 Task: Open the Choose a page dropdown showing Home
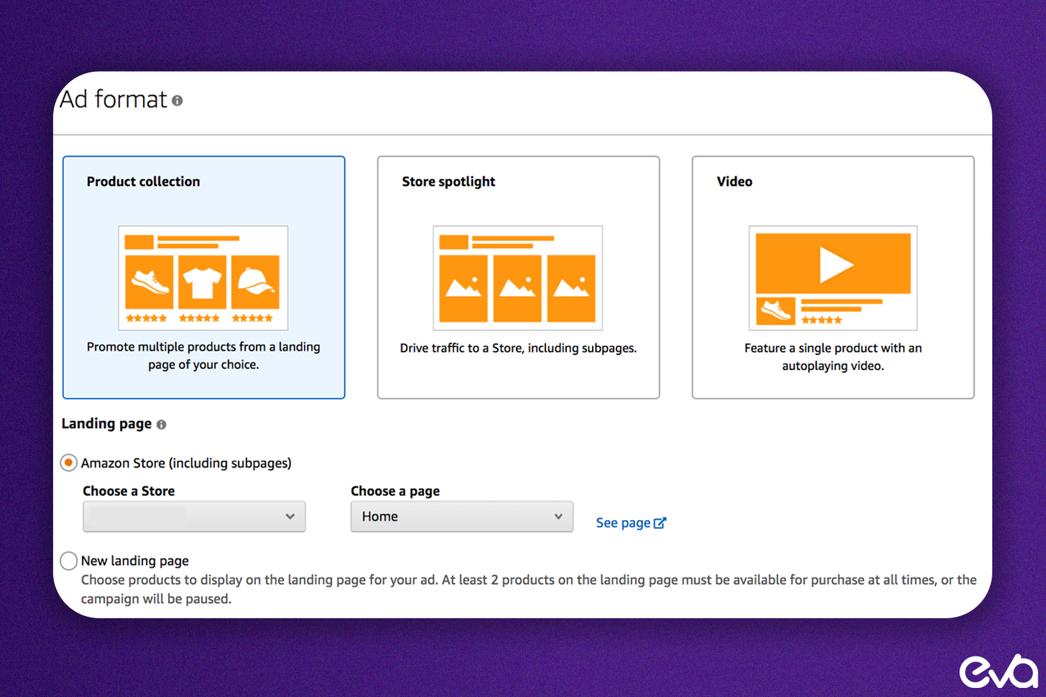click(x=462, y=516)
